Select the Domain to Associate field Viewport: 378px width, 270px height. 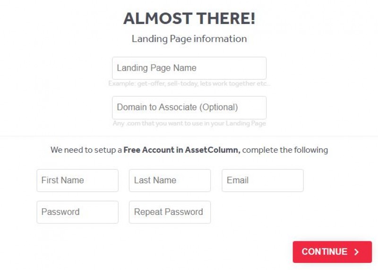(189, 107)
